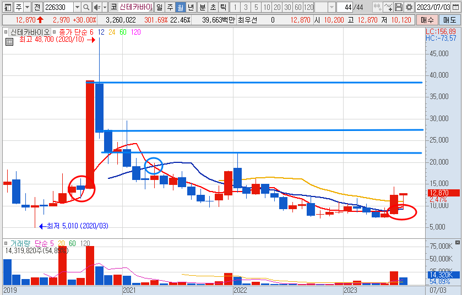
Task: Select the 년 yearly period
Action: pyautogui.click(x=191, y=7)
